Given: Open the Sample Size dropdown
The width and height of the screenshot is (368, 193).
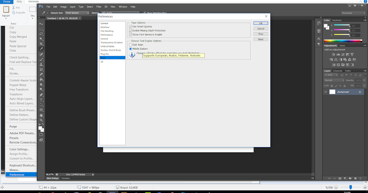Looking at the screenshot, I should pyautogui.click(x=77, y=13).
